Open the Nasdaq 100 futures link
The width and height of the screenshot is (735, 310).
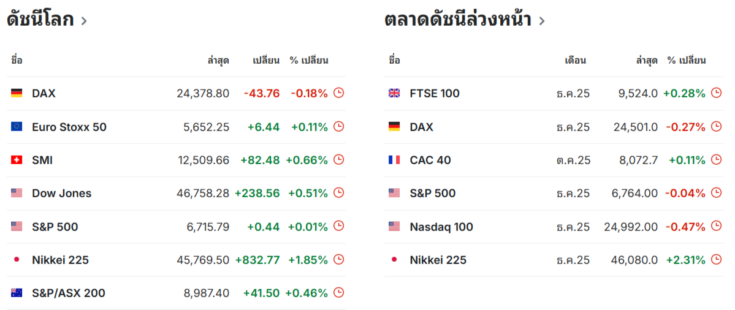(441, 227)
